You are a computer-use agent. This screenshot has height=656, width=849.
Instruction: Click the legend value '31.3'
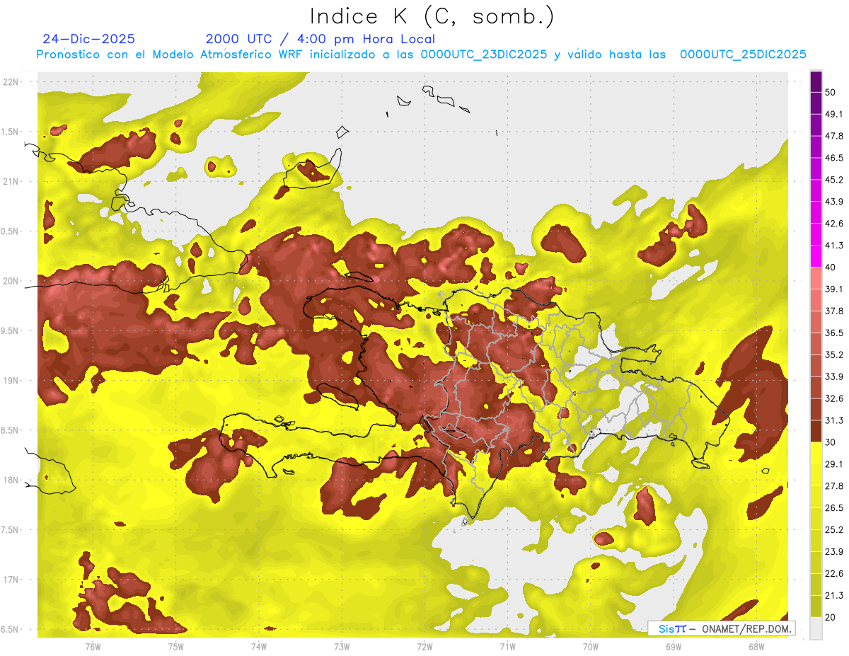click(x=834, y=420)
